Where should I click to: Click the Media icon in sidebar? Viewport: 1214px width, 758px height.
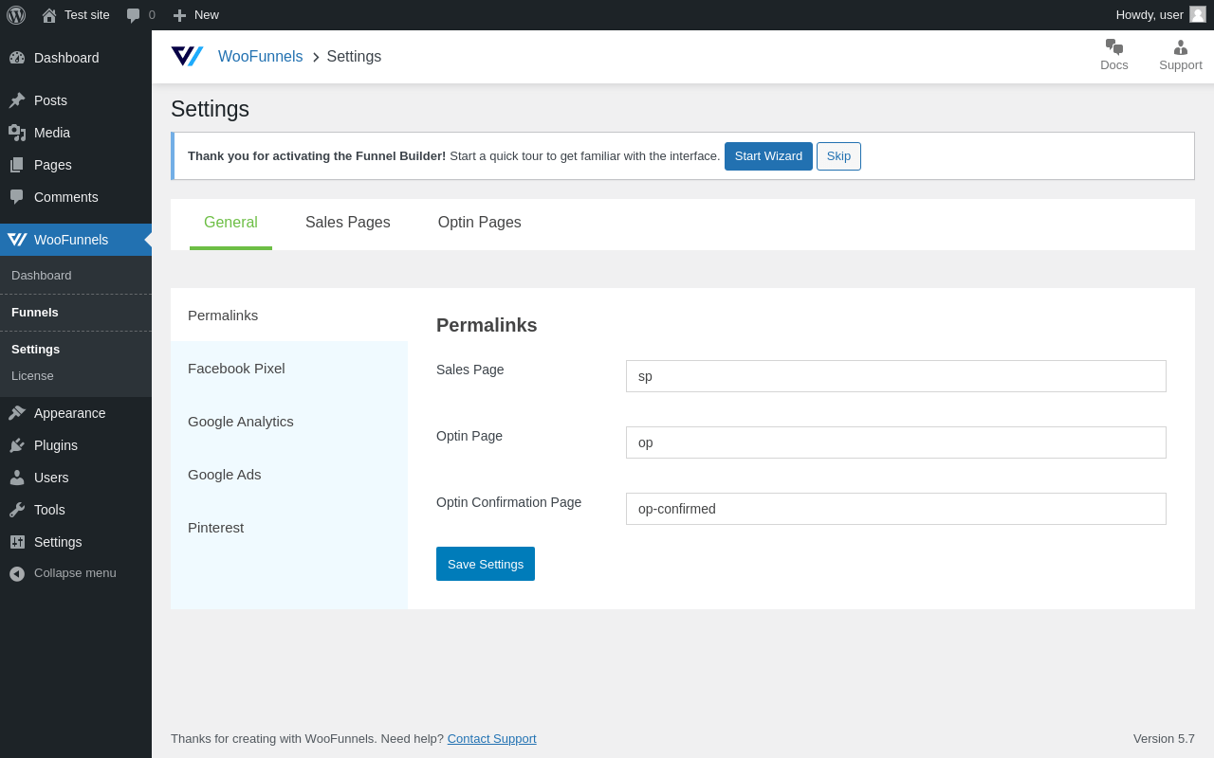coord(17,133)
